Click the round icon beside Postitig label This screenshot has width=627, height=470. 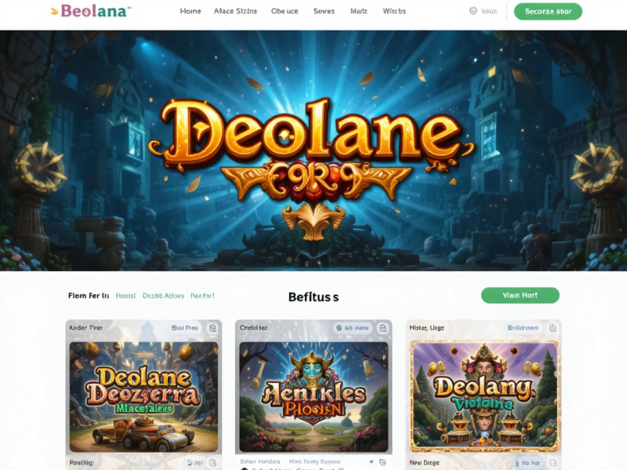[212, 463]
